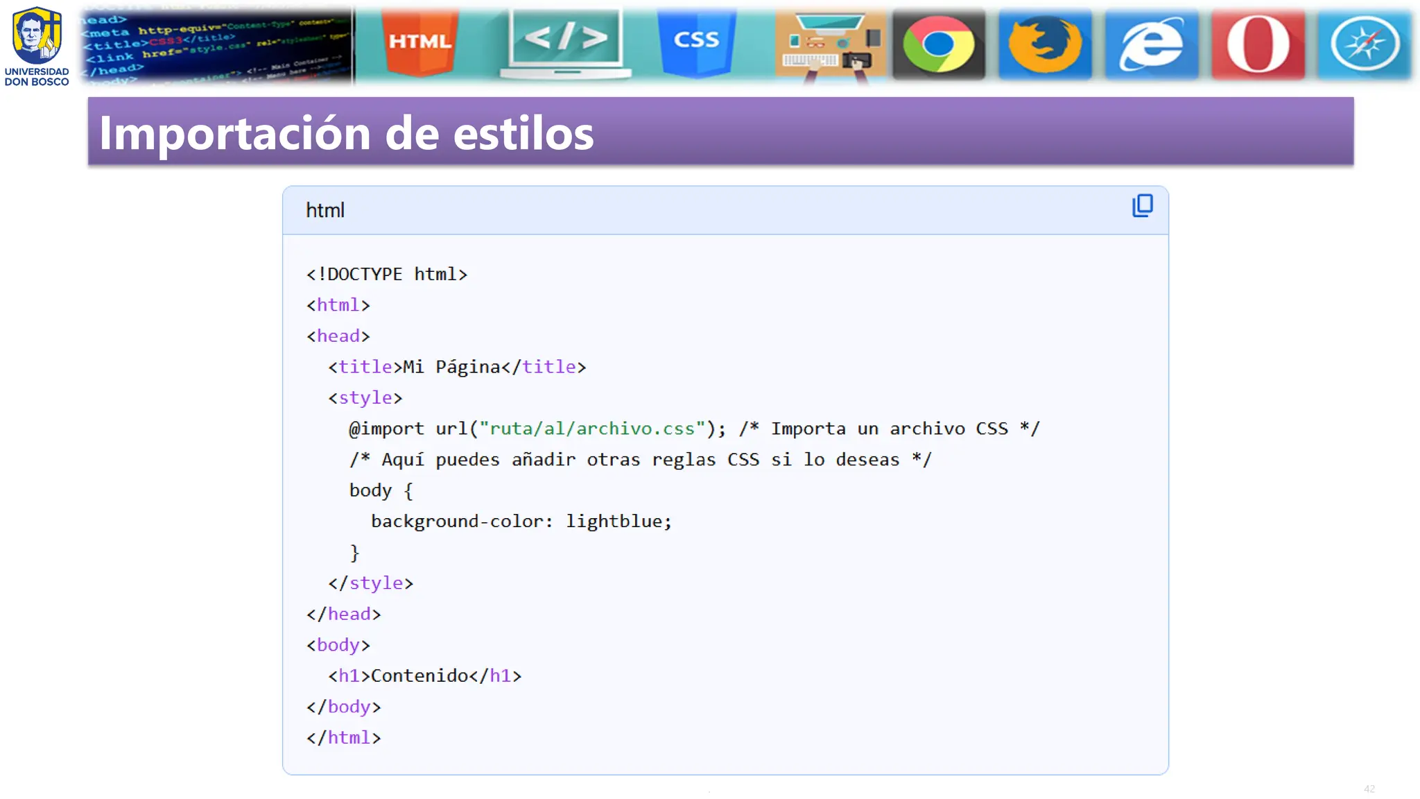Screen dimensions: 1420x799
Task: Click the 'body {' selector line
Action: 381,490
